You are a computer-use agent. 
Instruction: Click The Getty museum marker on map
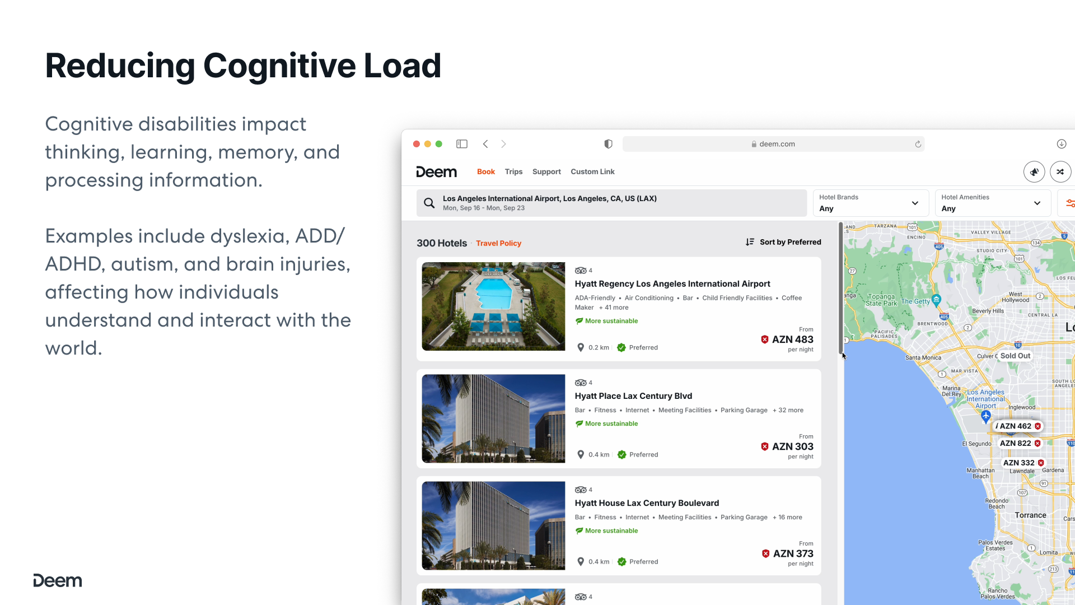click(936, 300)
